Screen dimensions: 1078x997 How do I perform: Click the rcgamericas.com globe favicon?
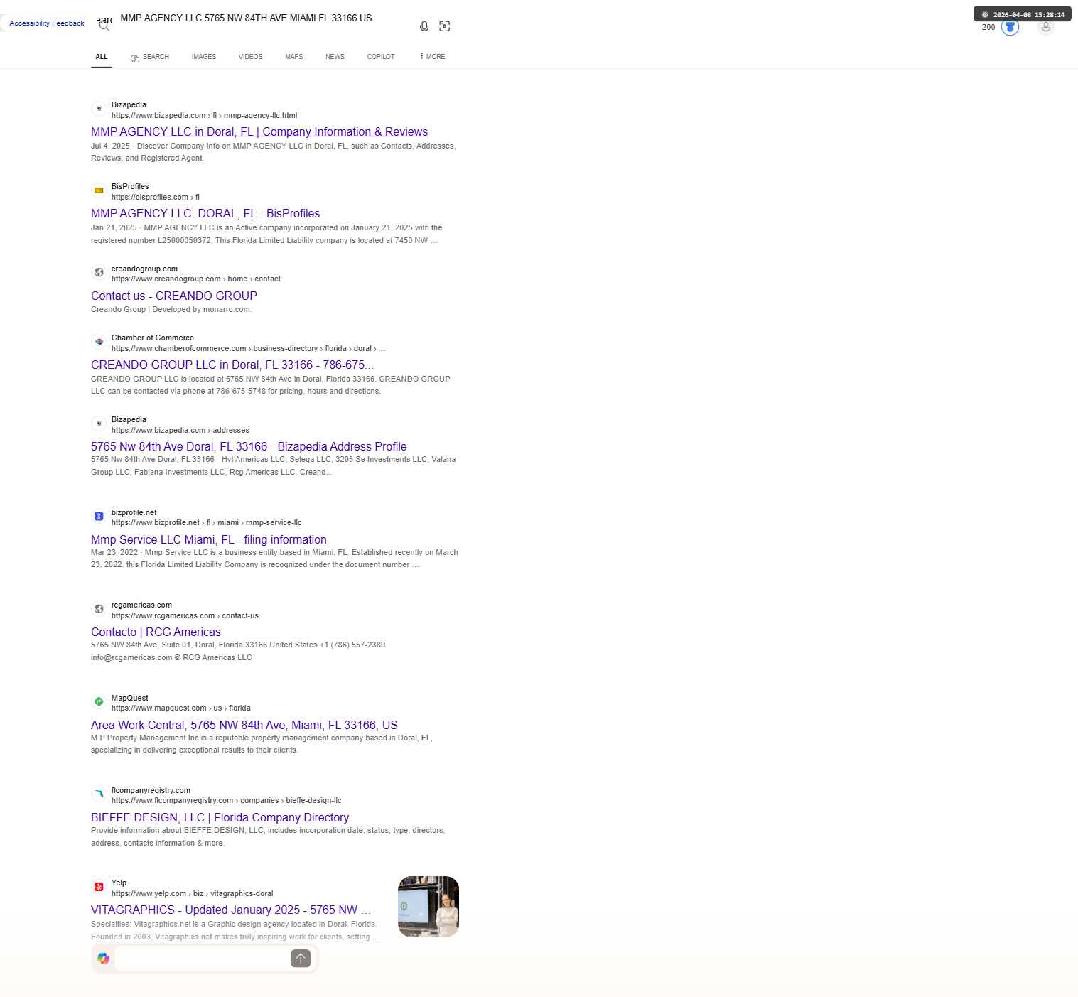coord(99,609)
